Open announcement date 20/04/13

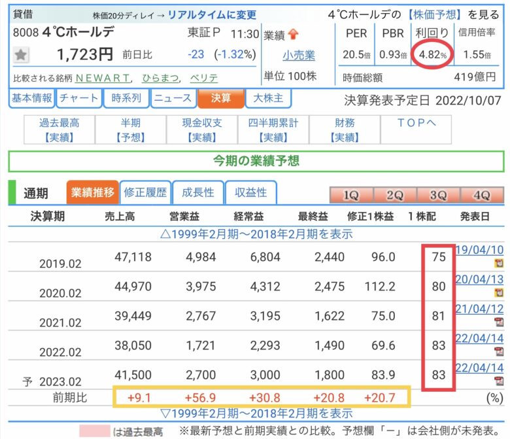click(x=479, y=279)
